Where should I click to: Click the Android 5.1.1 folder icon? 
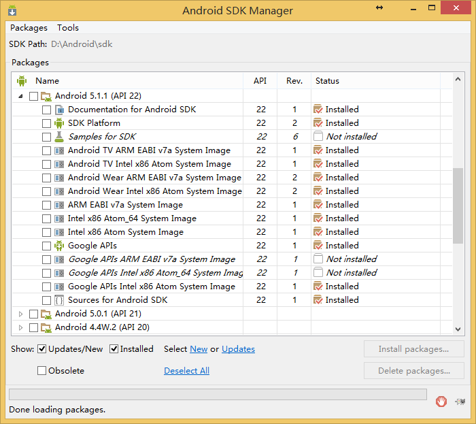pos(46,97)
